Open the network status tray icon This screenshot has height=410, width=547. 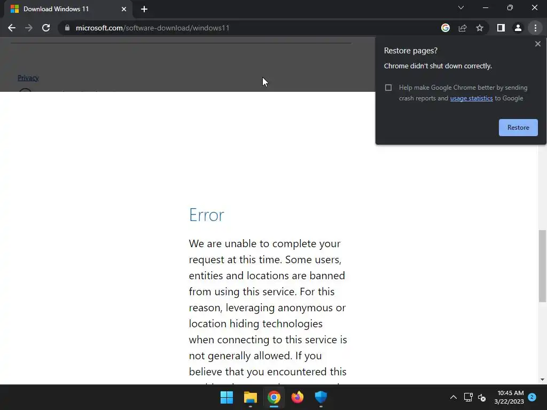point(468,397)
